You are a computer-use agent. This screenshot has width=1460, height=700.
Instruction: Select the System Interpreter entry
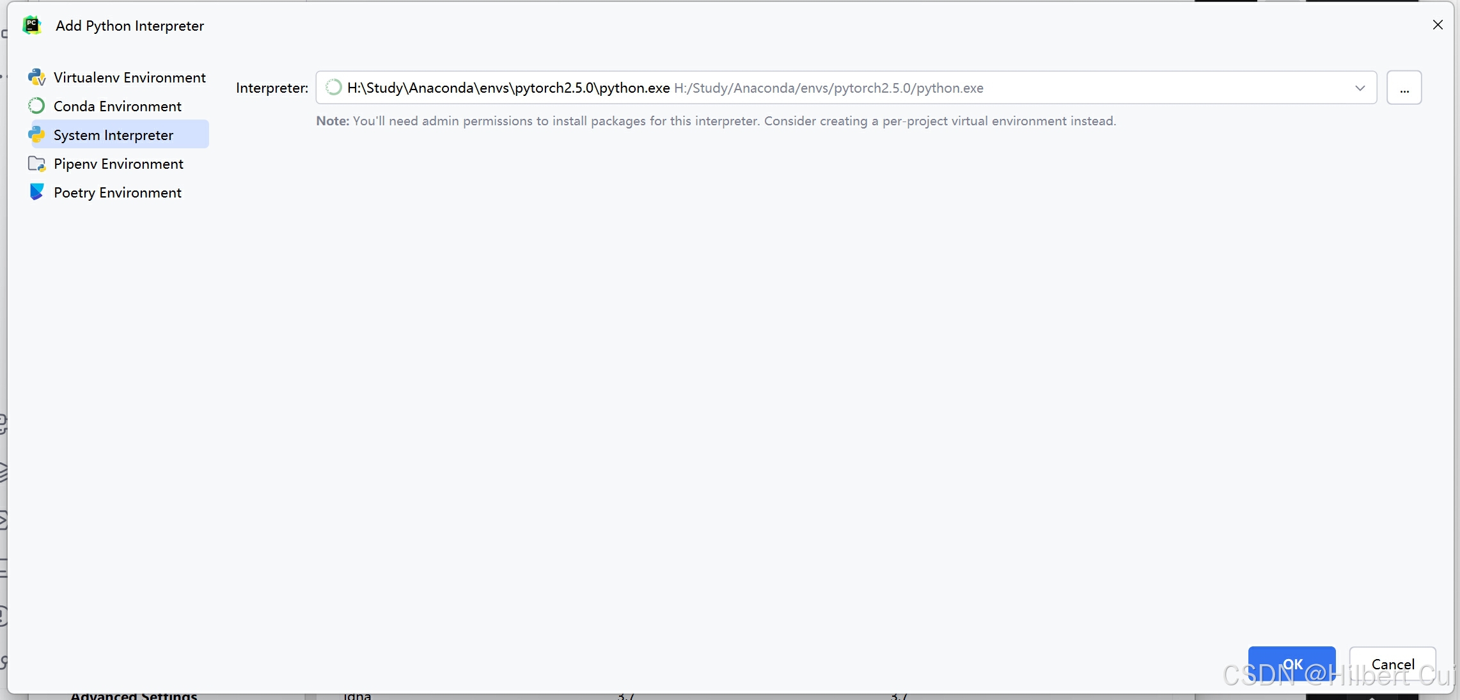coord(113,135)
